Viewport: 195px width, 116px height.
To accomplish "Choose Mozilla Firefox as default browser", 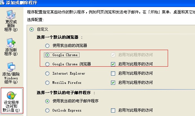I will click(47, 83).
